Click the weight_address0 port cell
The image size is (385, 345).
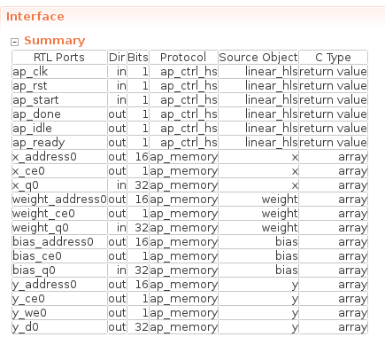tap(59, 200)
